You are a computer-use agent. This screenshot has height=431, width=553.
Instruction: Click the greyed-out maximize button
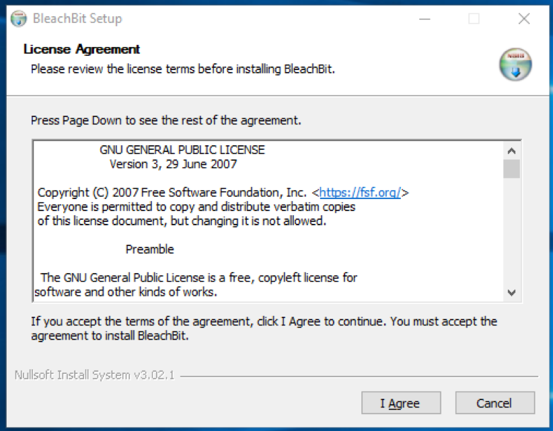pos(474,19)
